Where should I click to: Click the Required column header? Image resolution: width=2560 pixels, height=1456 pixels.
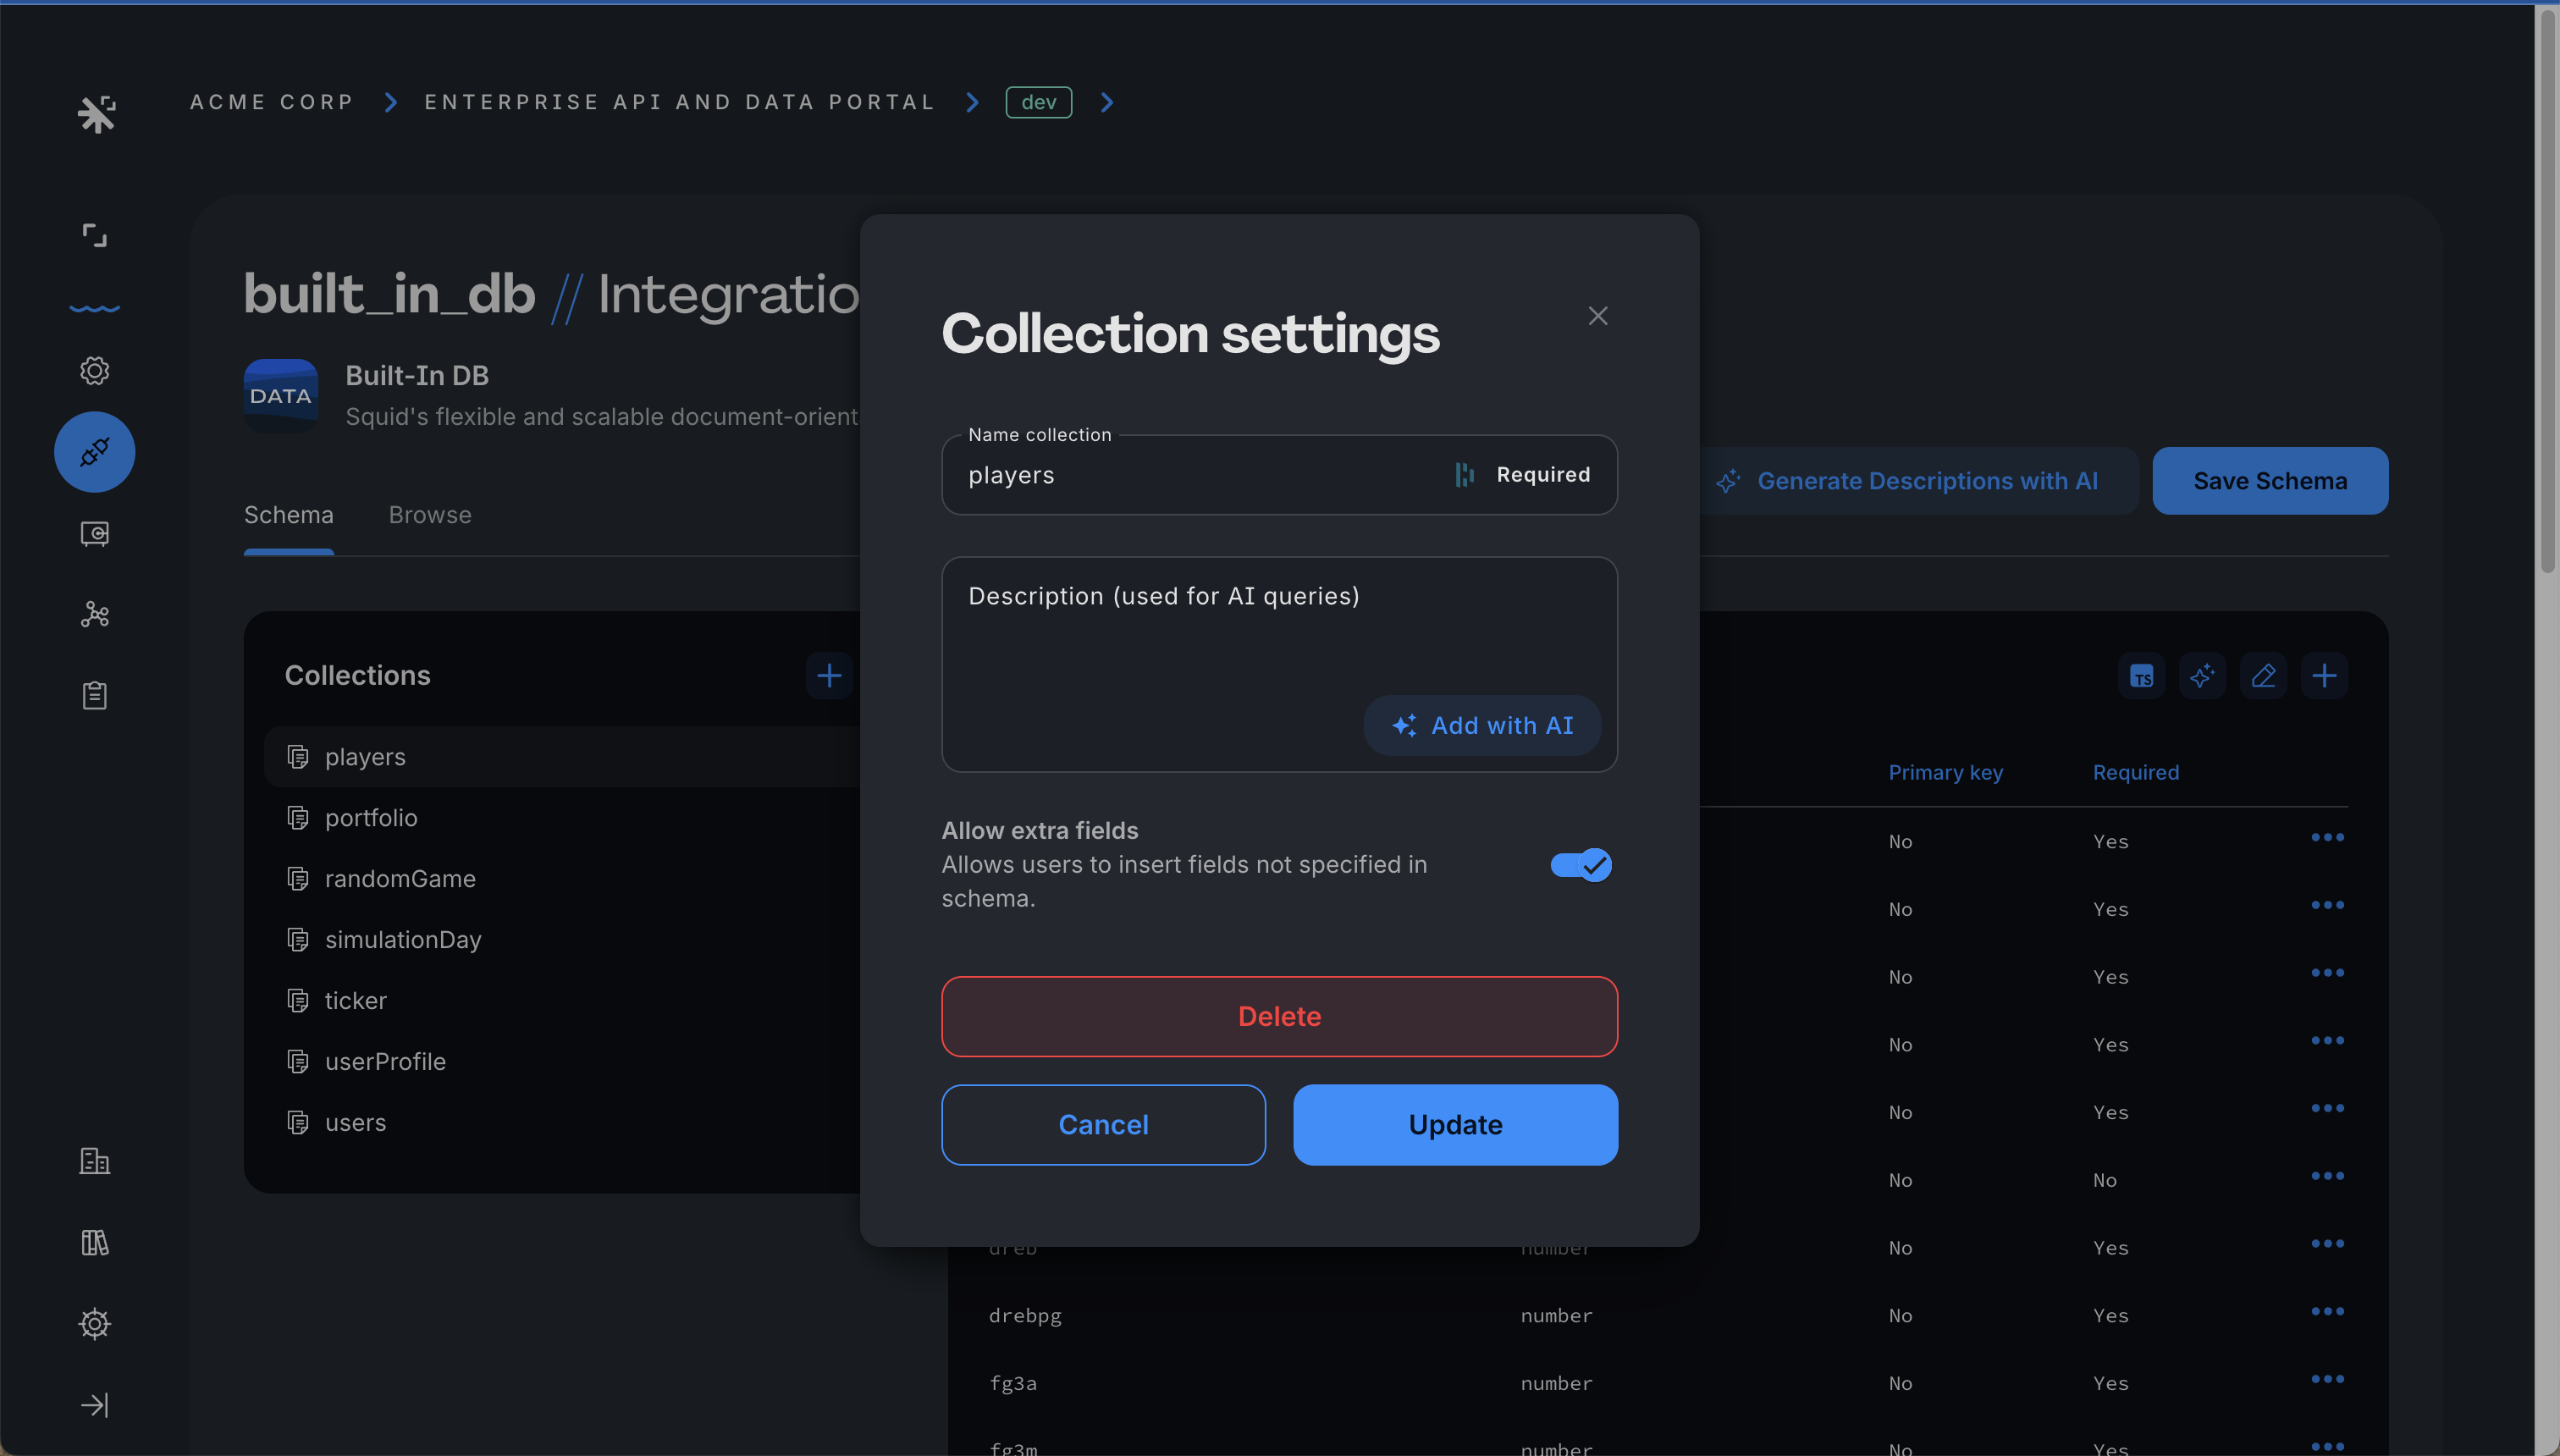(x=2135, y=772)
